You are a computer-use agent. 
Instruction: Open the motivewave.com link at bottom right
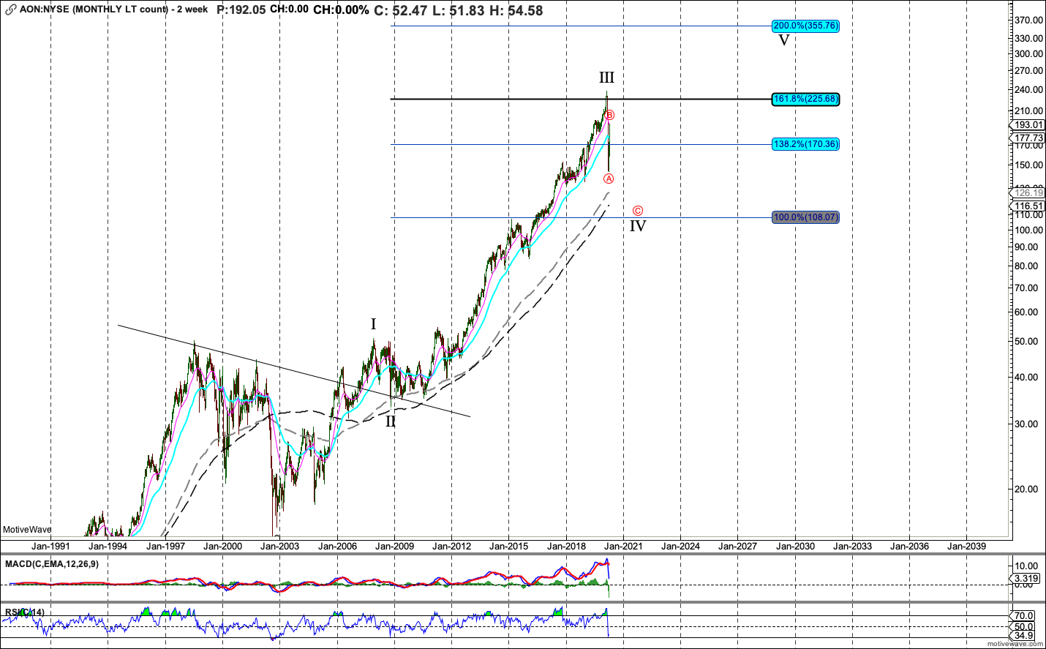click(x=1016, y=644)
